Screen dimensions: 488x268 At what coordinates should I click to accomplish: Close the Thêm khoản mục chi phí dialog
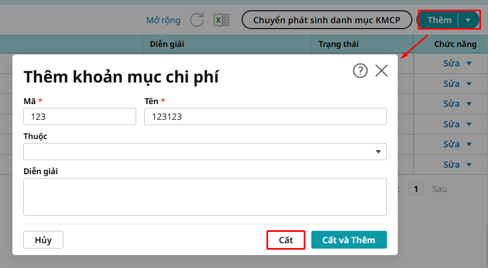(x=382, y=71)
